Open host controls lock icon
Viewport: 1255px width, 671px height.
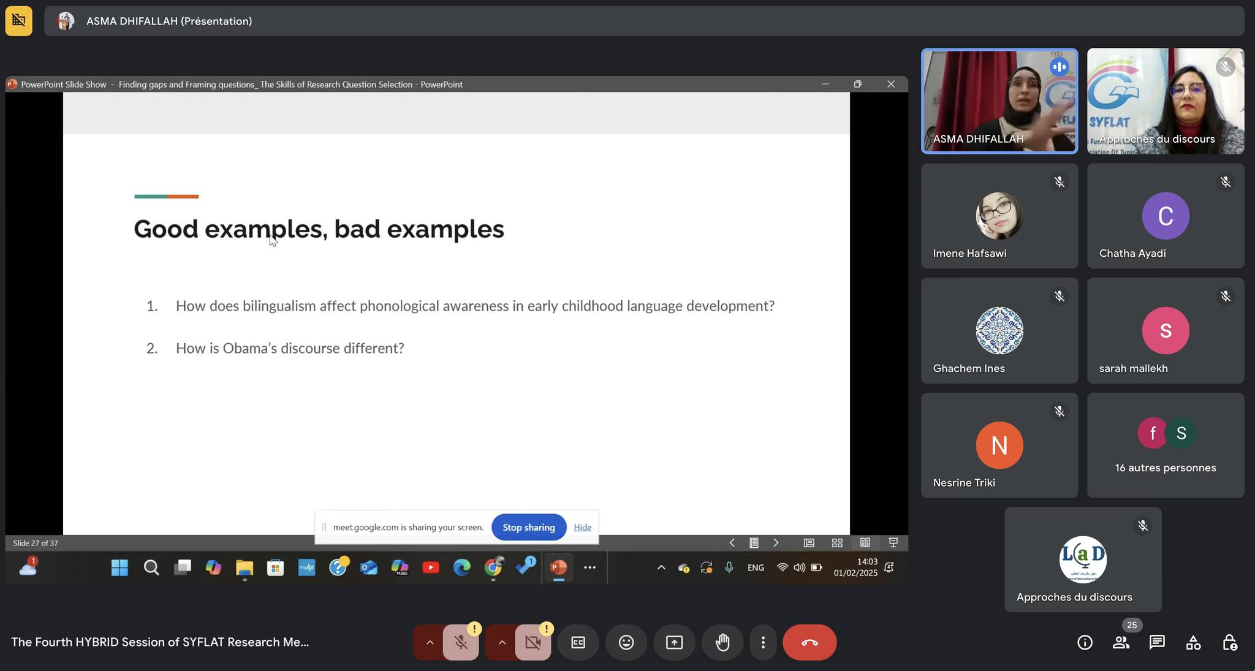pos(1229,642)
